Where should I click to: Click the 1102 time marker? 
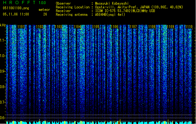click(x=40, y=27)
